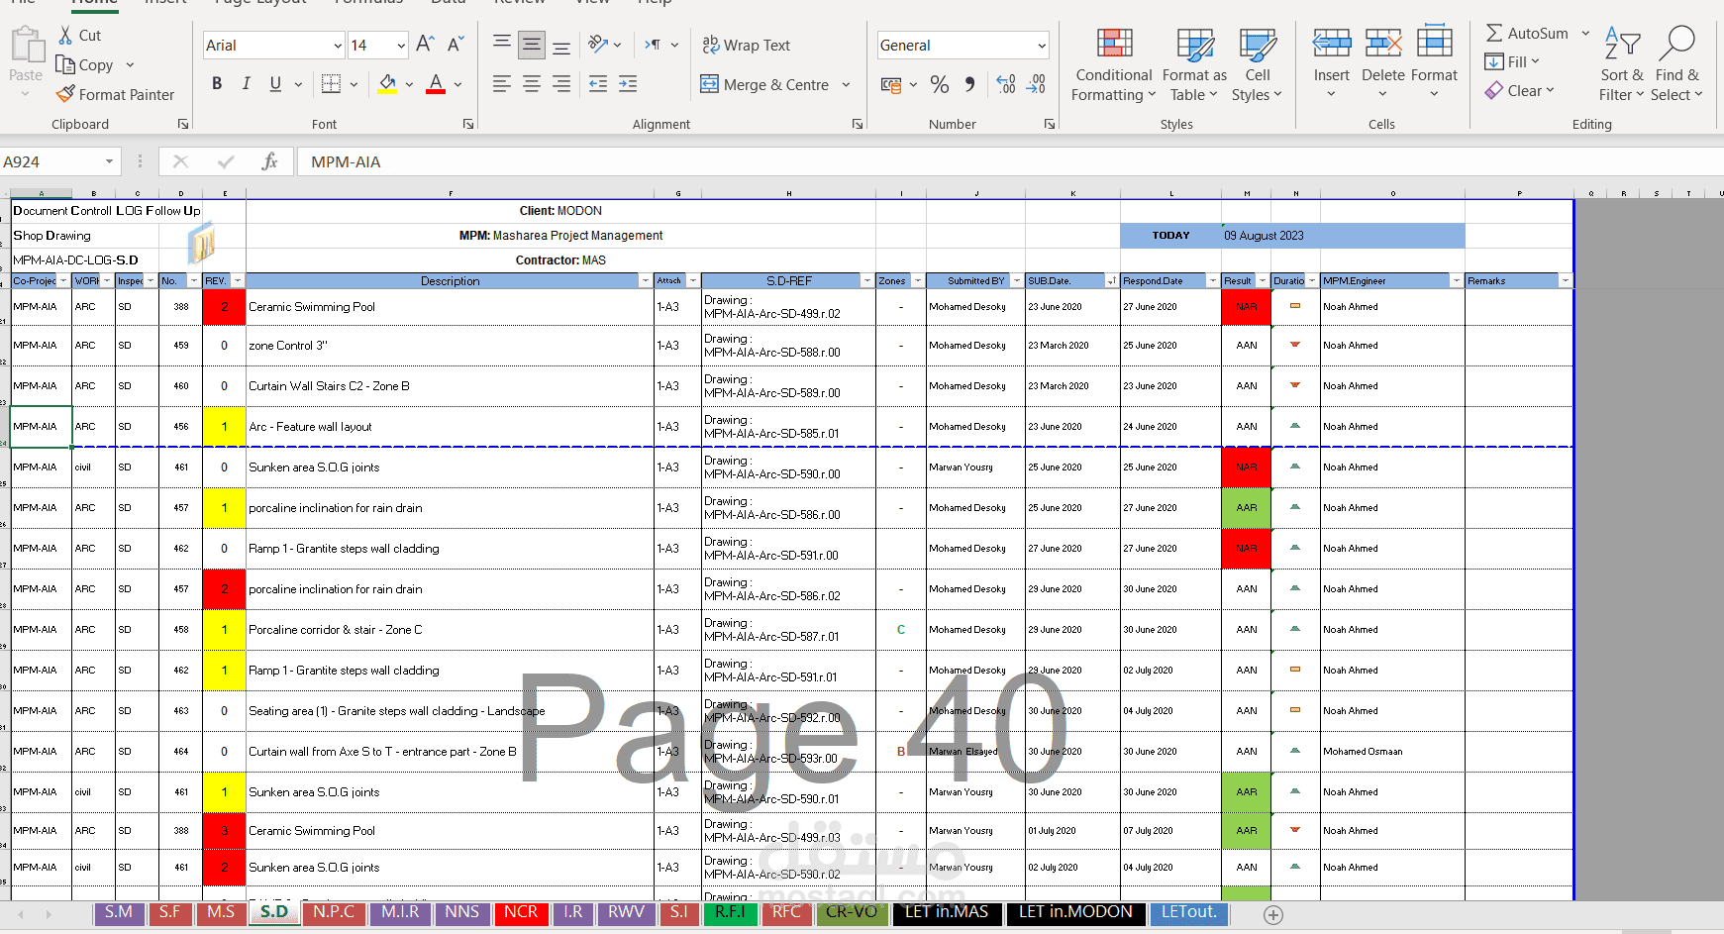Screen dimensions: 1724x934
Task: Click the accounting number format icon
Action: [x=891, y=85]
